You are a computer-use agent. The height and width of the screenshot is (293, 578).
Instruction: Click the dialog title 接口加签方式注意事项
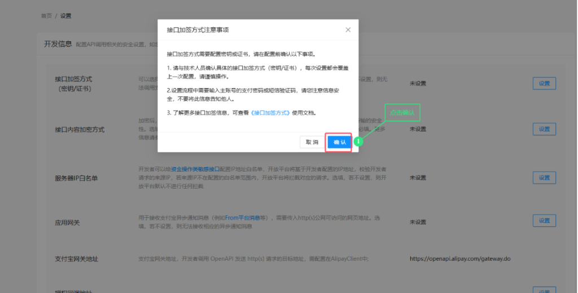pos(198,30)
